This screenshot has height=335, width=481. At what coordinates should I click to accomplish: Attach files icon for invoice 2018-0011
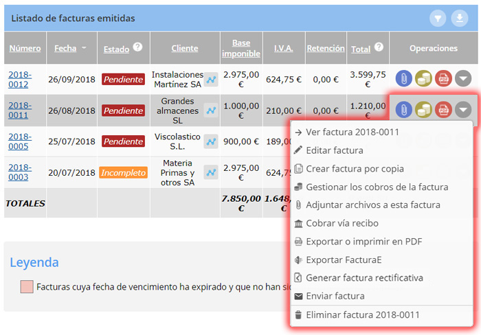404,109
